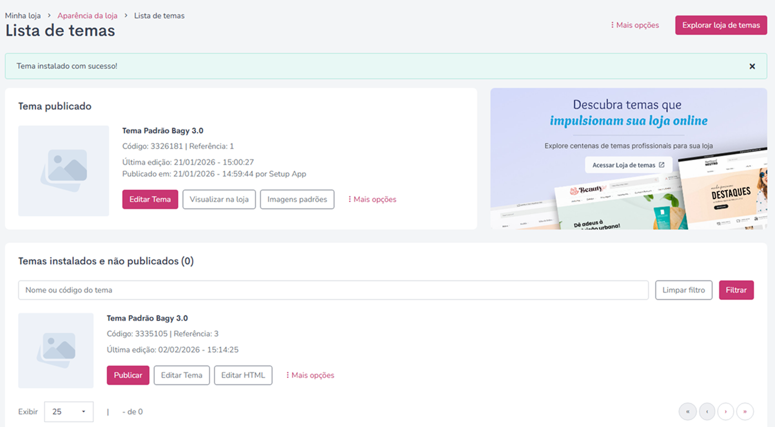Click Limpar filtro button
This screenshot has height=427, width=775.
tap(684, 290)
